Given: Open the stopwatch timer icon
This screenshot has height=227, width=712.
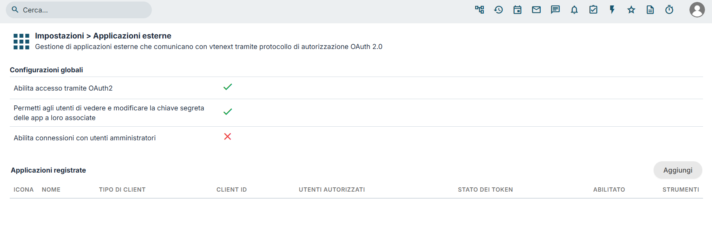Looking at the screenshot, I should 669,10.
